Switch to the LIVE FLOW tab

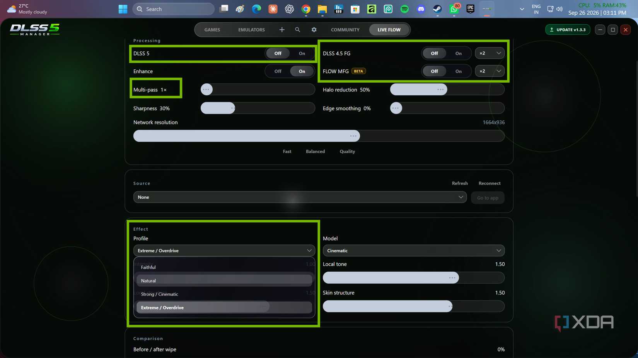[x=389, y=30]
